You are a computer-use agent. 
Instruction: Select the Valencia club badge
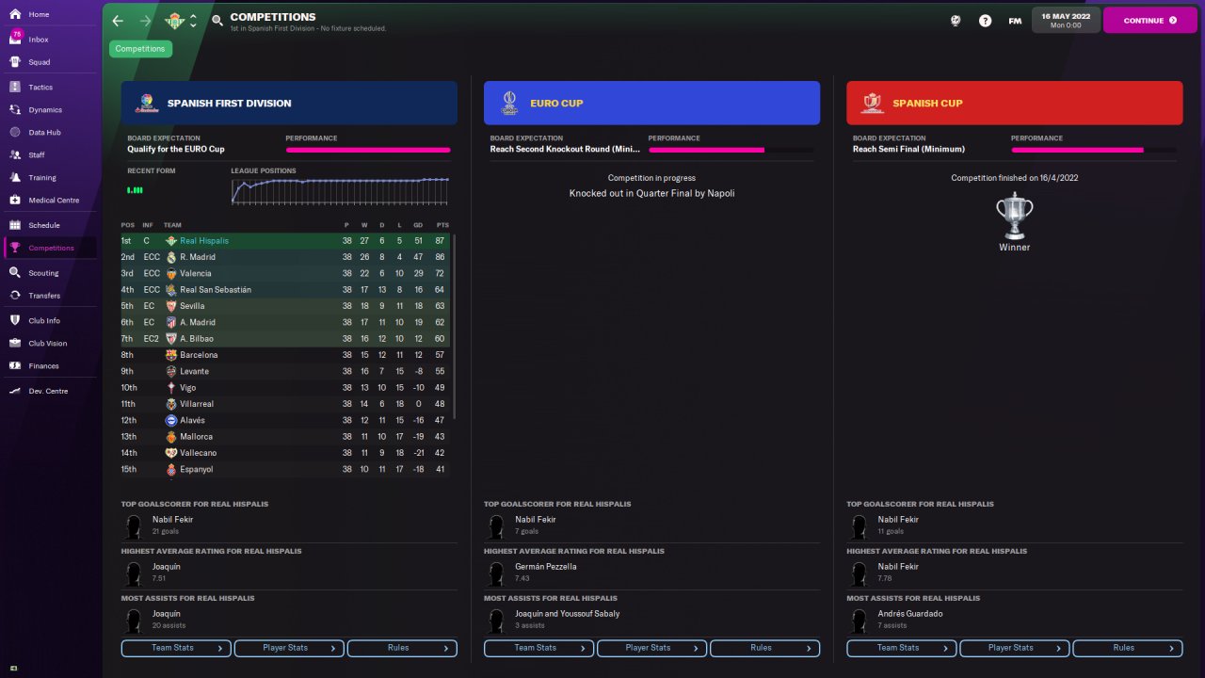[171, 273]
